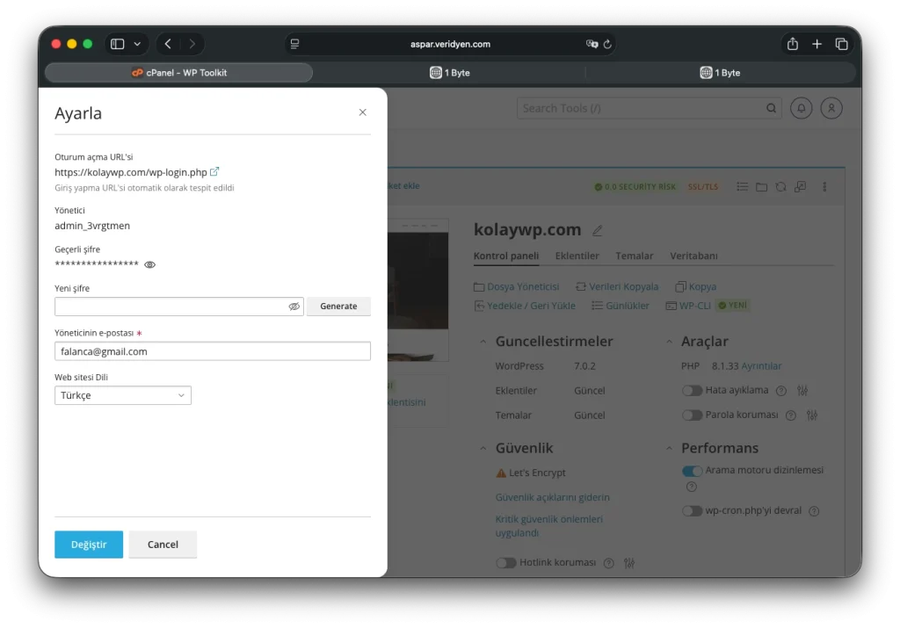The width and height of the screenshot is (900, 628).
Task: Select the Kontrol paneli tab
Action: point(505,256)
